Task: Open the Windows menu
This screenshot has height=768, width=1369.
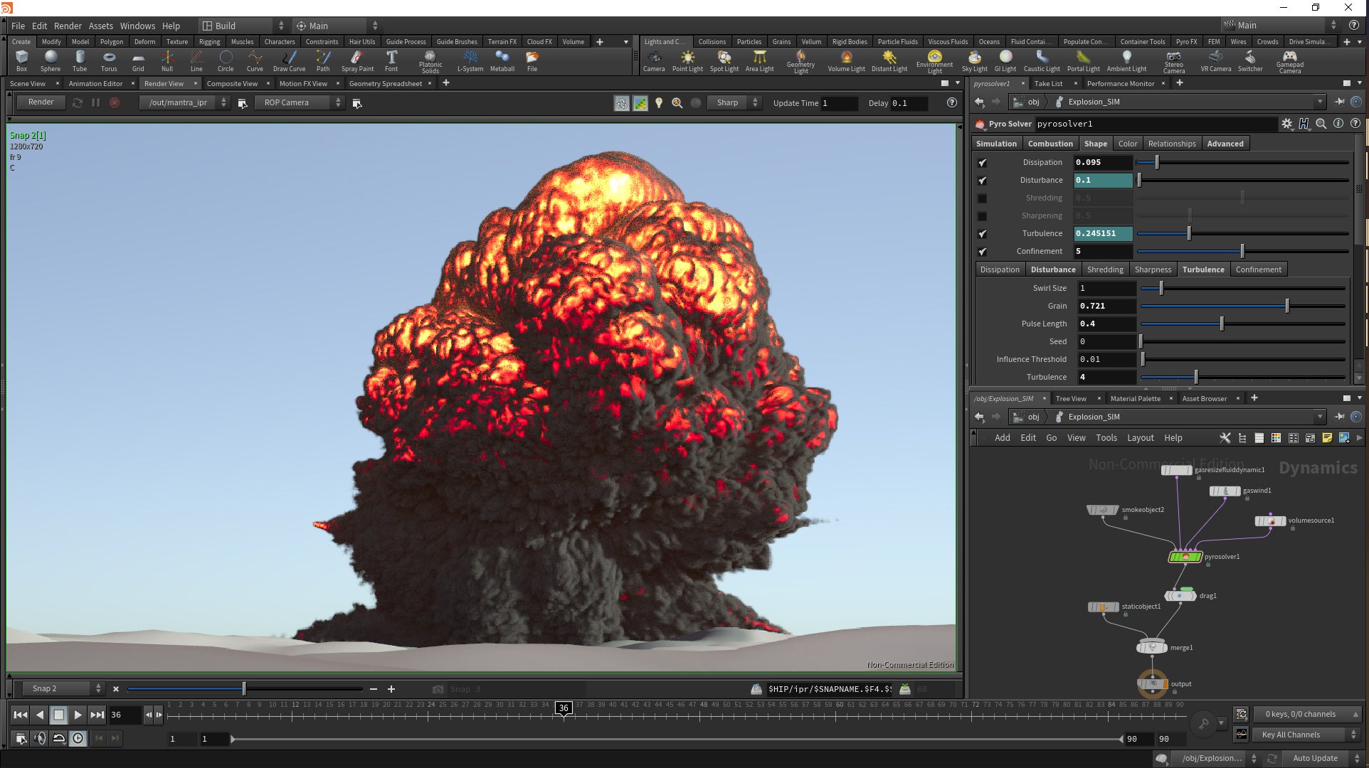Action: (x=137, y=26)
